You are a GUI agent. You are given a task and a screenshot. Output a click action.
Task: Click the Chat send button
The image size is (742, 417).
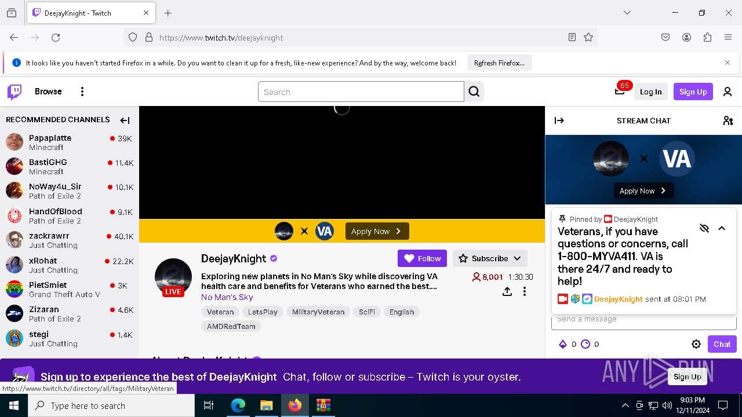(x=722, y=344)
